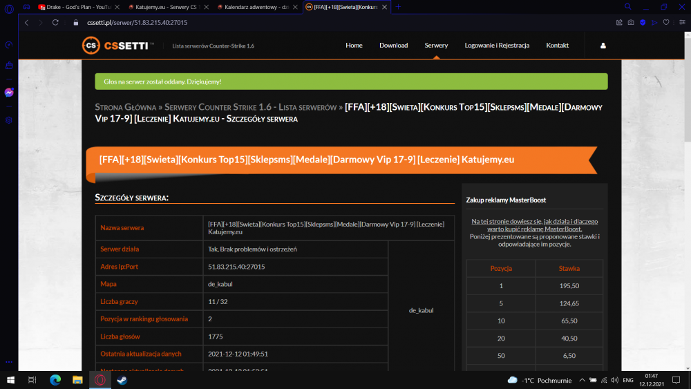Open the Windows Start menu

[10, 380]
